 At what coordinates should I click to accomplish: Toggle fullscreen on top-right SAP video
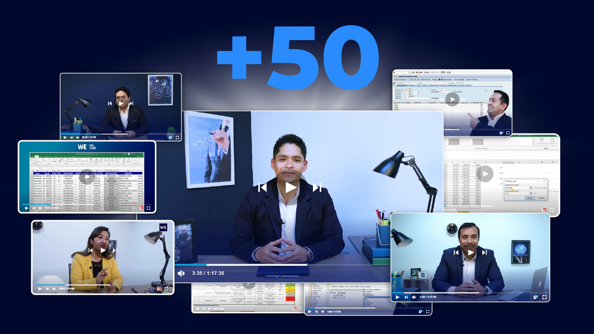coord(508,133)
